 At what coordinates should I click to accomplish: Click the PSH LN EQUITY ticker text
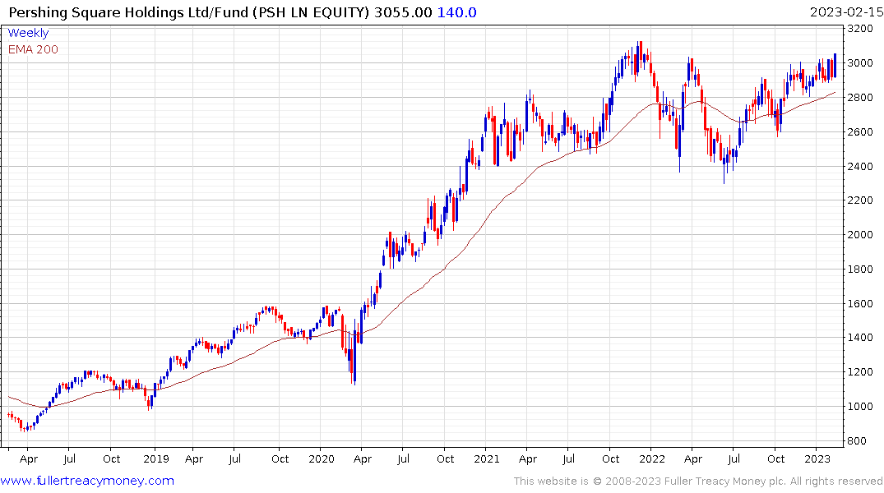tap(310, 12)
